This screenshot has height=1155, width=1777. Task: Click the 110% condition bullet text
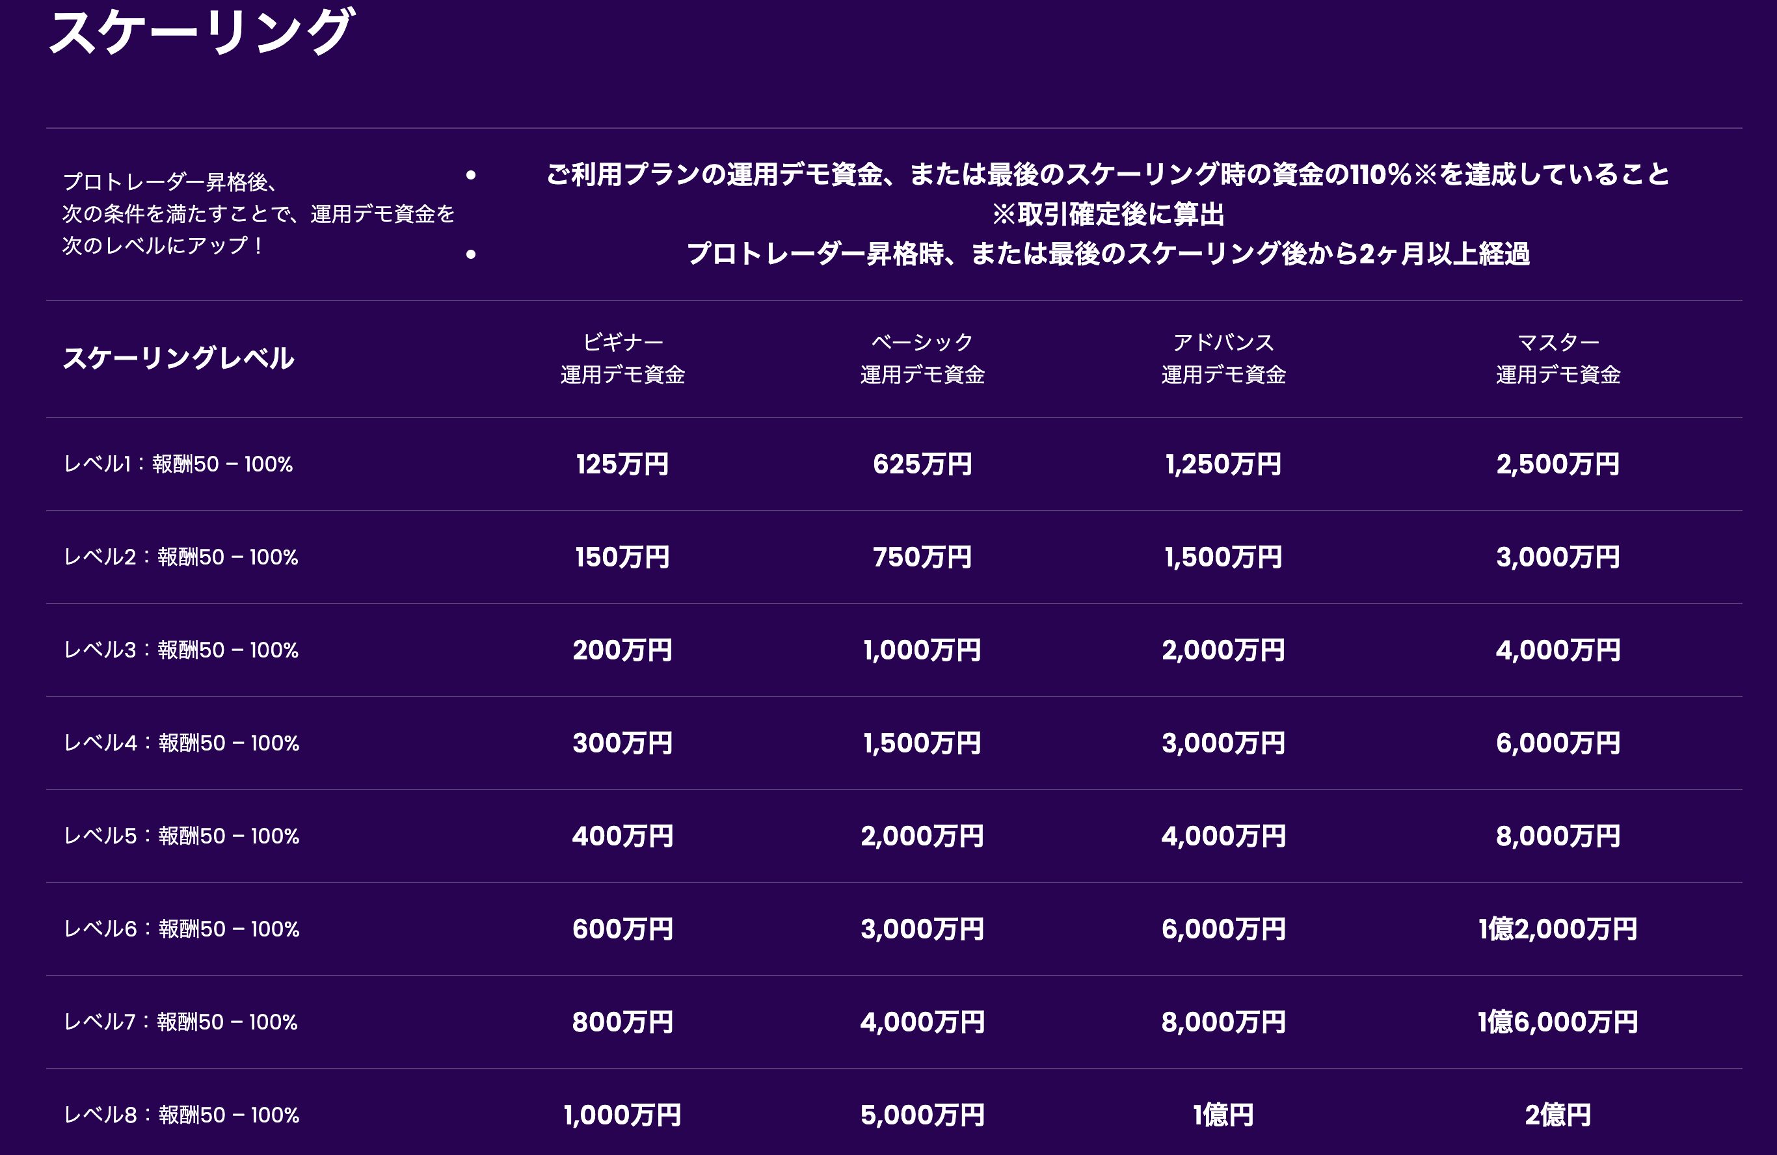[1108, 175]
